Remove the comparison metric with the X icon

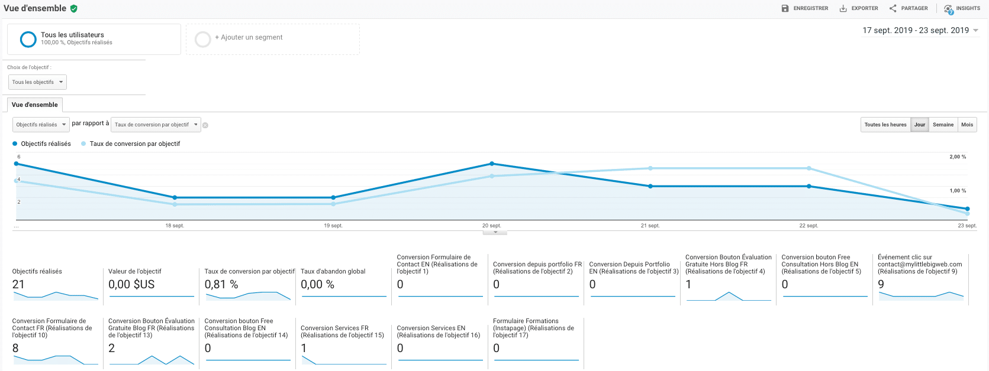[x=205, y=125]
